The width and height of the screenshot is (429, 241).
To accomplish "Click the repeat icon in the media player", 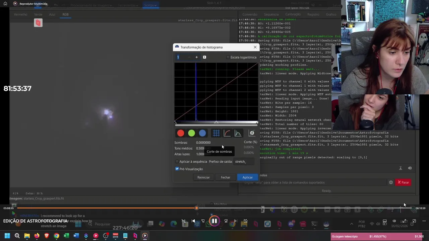I will (245, 221).
